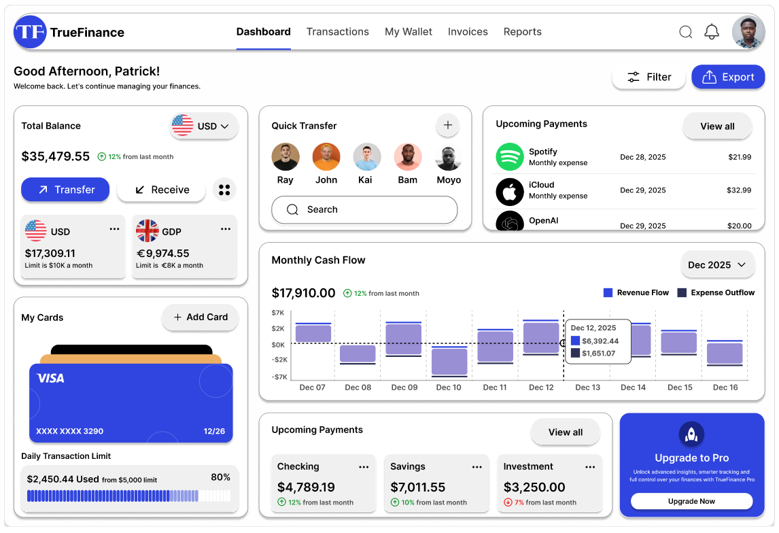Click the iCloud Apple logo icon
This screenshot has width=779, height=533.
tap(510, 192)
